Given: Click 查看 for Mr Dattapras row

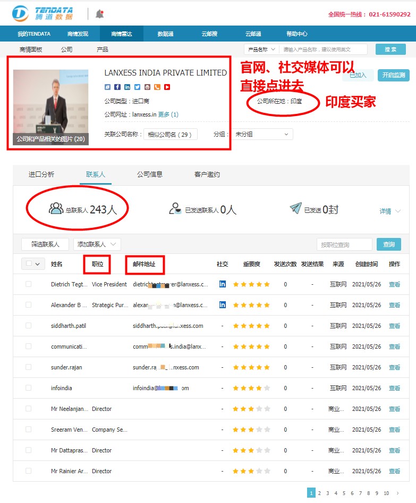Looking at the screenshot, I should click(x=395, y=450).
